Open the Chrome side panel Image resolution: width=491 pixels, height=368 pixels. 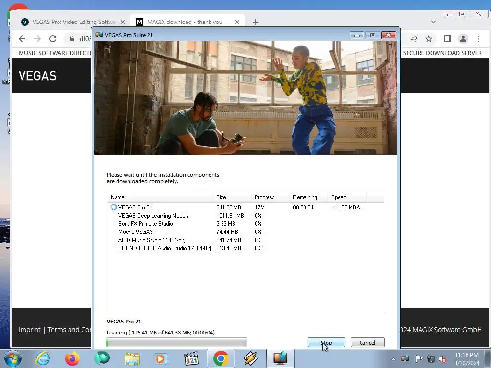(x=448, y=39)
